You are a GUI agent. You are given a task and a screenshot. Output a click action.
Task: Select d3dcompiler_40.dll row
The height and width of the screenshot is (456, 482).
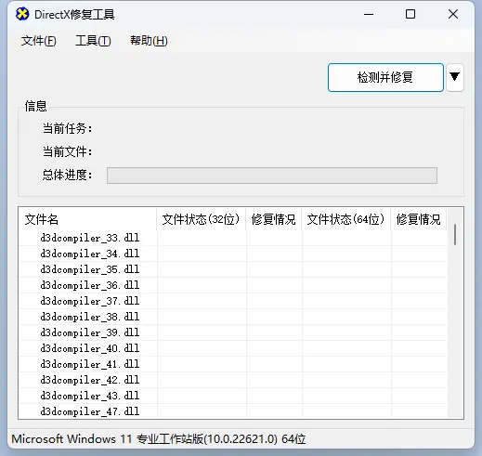232,348
